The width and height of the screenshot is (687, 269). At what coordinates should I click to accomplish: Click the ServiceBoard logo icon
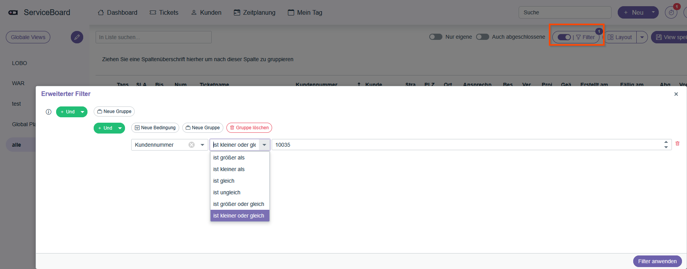click(x=13, y=12)
